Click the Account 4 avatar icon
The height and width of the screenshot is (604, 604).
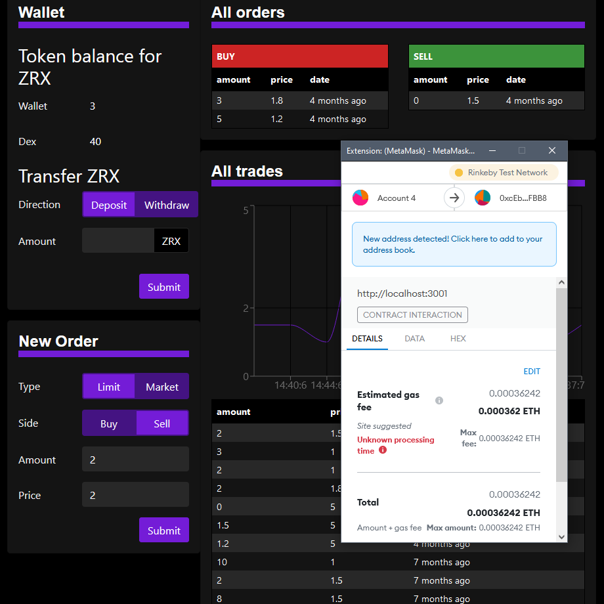(x=360, y=198)
